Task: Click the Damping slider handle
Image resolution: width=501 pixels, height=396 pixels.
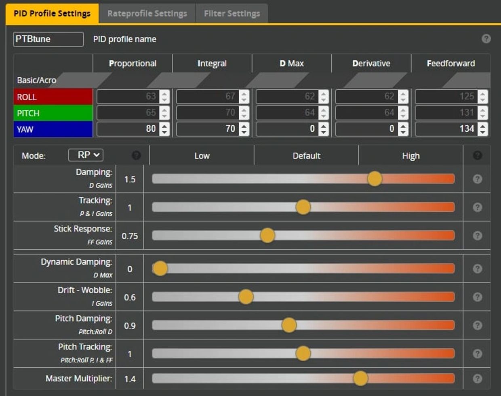Action: click(375, 179)
